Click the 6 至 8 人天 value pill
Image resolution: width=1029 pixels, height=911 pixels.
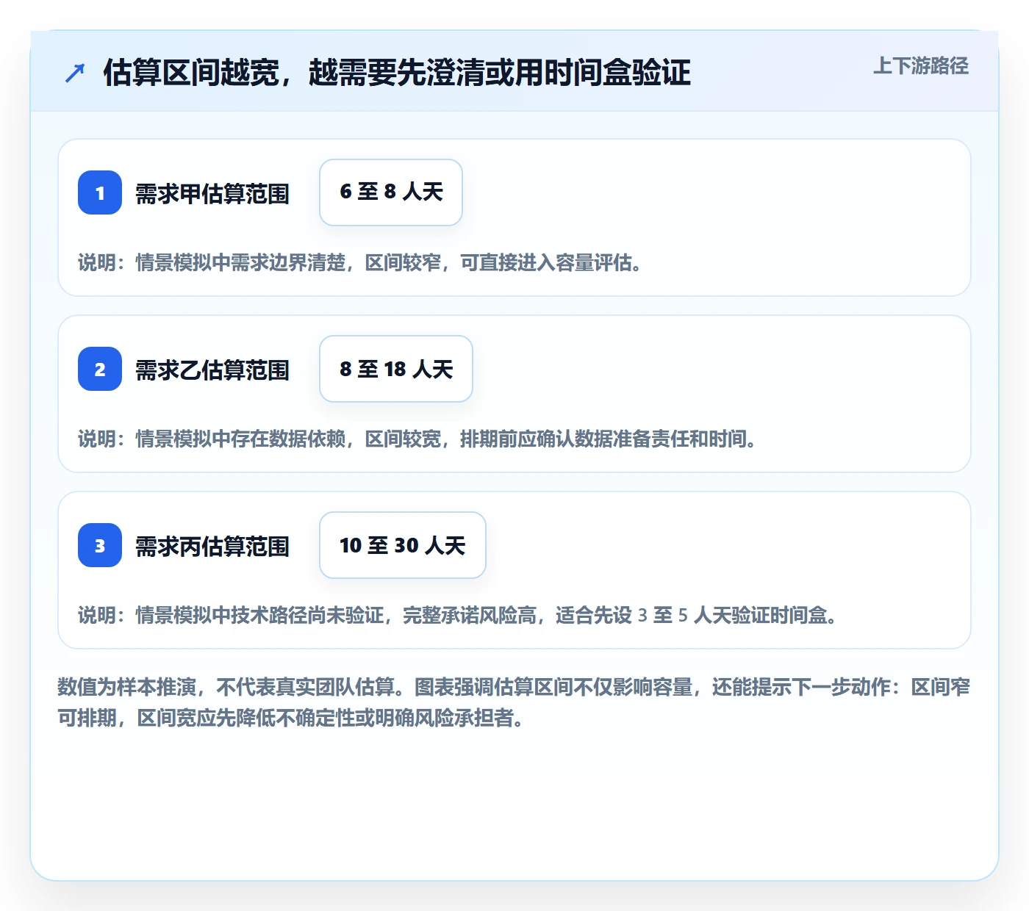click(x=391, y=192)
